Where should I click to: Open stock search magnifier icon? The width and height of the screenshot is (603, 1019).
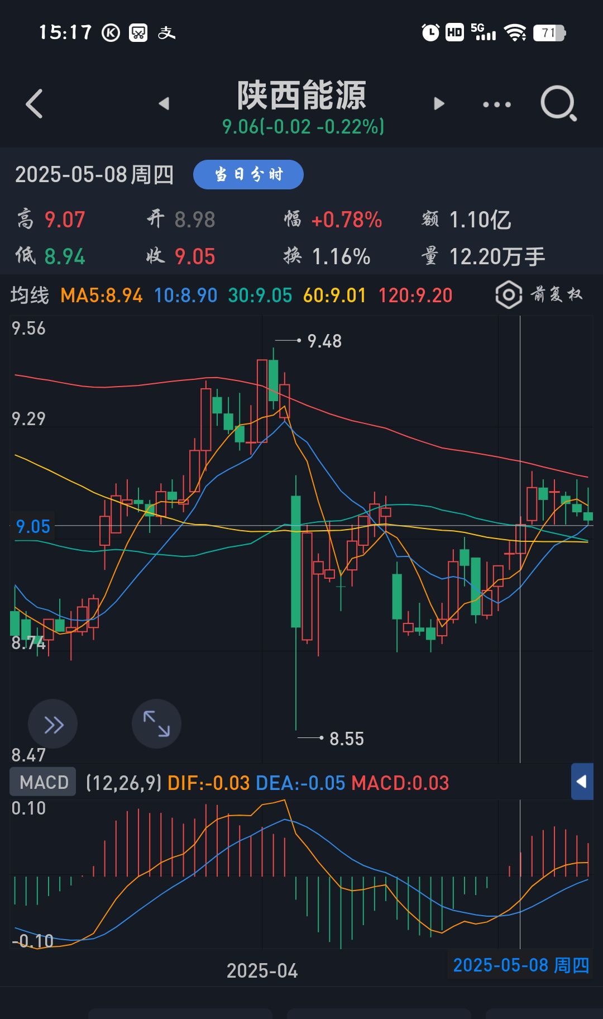tap(558, 104)
